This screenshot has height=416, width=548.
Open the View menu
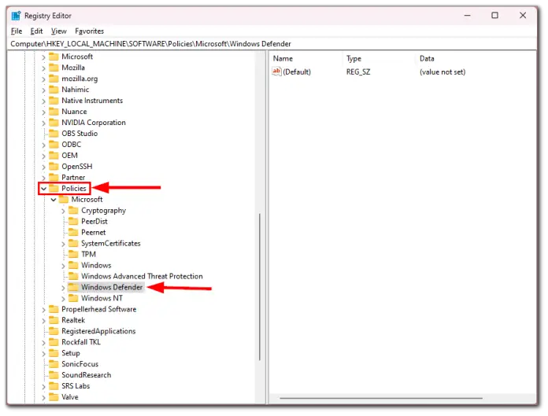[59, 31]
